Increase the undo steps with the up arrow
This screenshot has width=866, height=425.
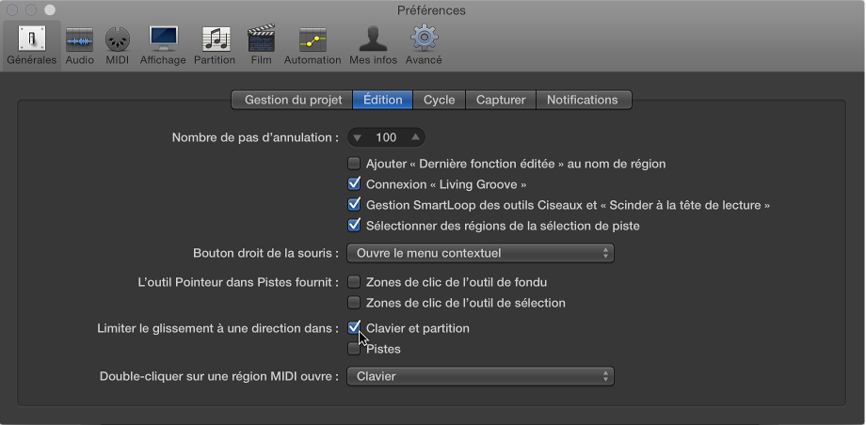[415, 137]
